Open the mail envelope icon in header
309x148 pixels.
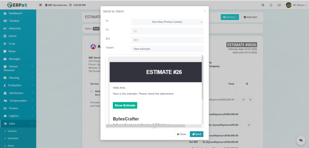tap(279, 5)
